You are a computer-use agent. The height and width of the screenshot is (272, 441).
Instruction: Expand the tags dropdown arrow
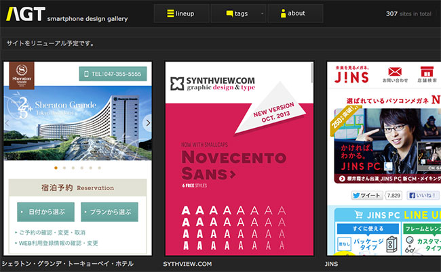point(262,14)
